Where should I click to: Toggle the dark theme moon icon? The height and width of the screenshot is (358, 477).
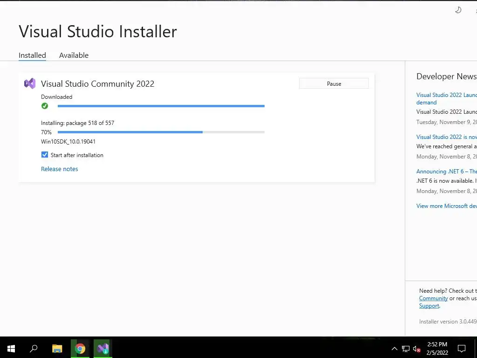458,10
